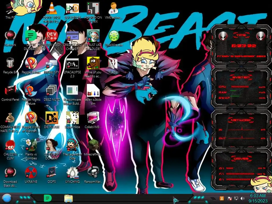
Task: Select the Network desktop icon
Action: click(x=10, y=38)
